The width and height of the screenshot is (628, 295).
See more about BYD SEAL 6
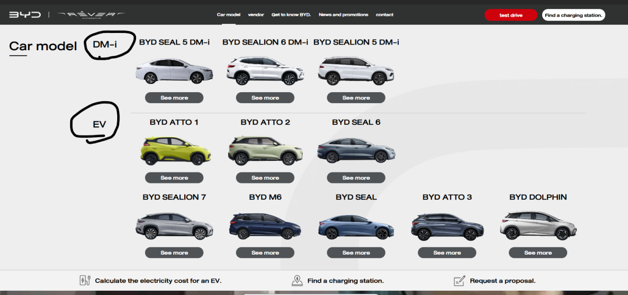point(356,178)
